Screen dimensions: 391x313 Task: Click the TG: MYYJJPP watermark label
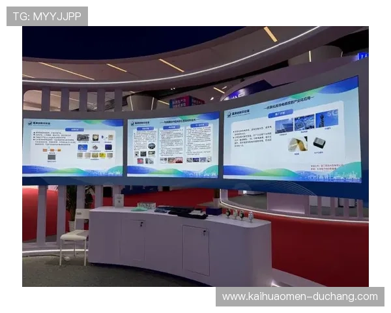tap(47, 16)
